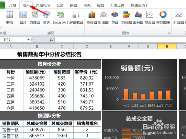Image resolution: width=186 pixels, height=139 pixels.
Task: Select cell with value 324102
Action: click(37, 84)
